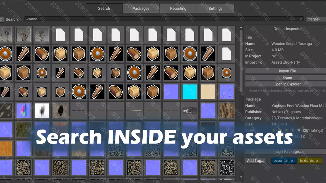Open the Packages tab
This screenshot has height=183, width=326.
tap(141, 8)
